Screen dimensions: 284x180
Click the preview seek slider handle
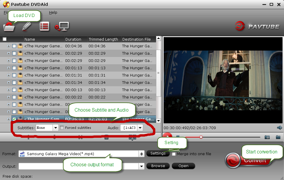[x=201, y=137]
